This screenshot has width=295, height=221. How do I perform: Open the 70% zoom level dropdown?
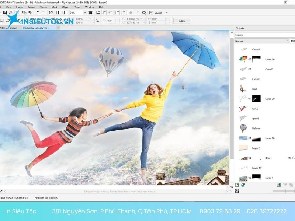pos(84,12)
